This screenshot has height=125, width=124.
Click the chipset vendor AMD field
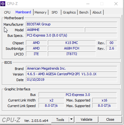tap(36, 43)
